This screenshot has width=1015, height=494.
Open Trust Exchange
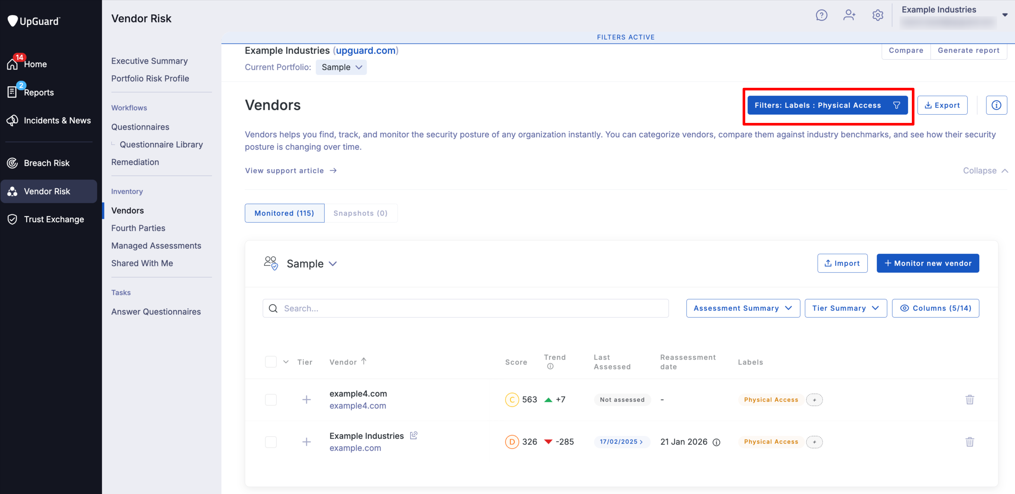coord(54,219)
